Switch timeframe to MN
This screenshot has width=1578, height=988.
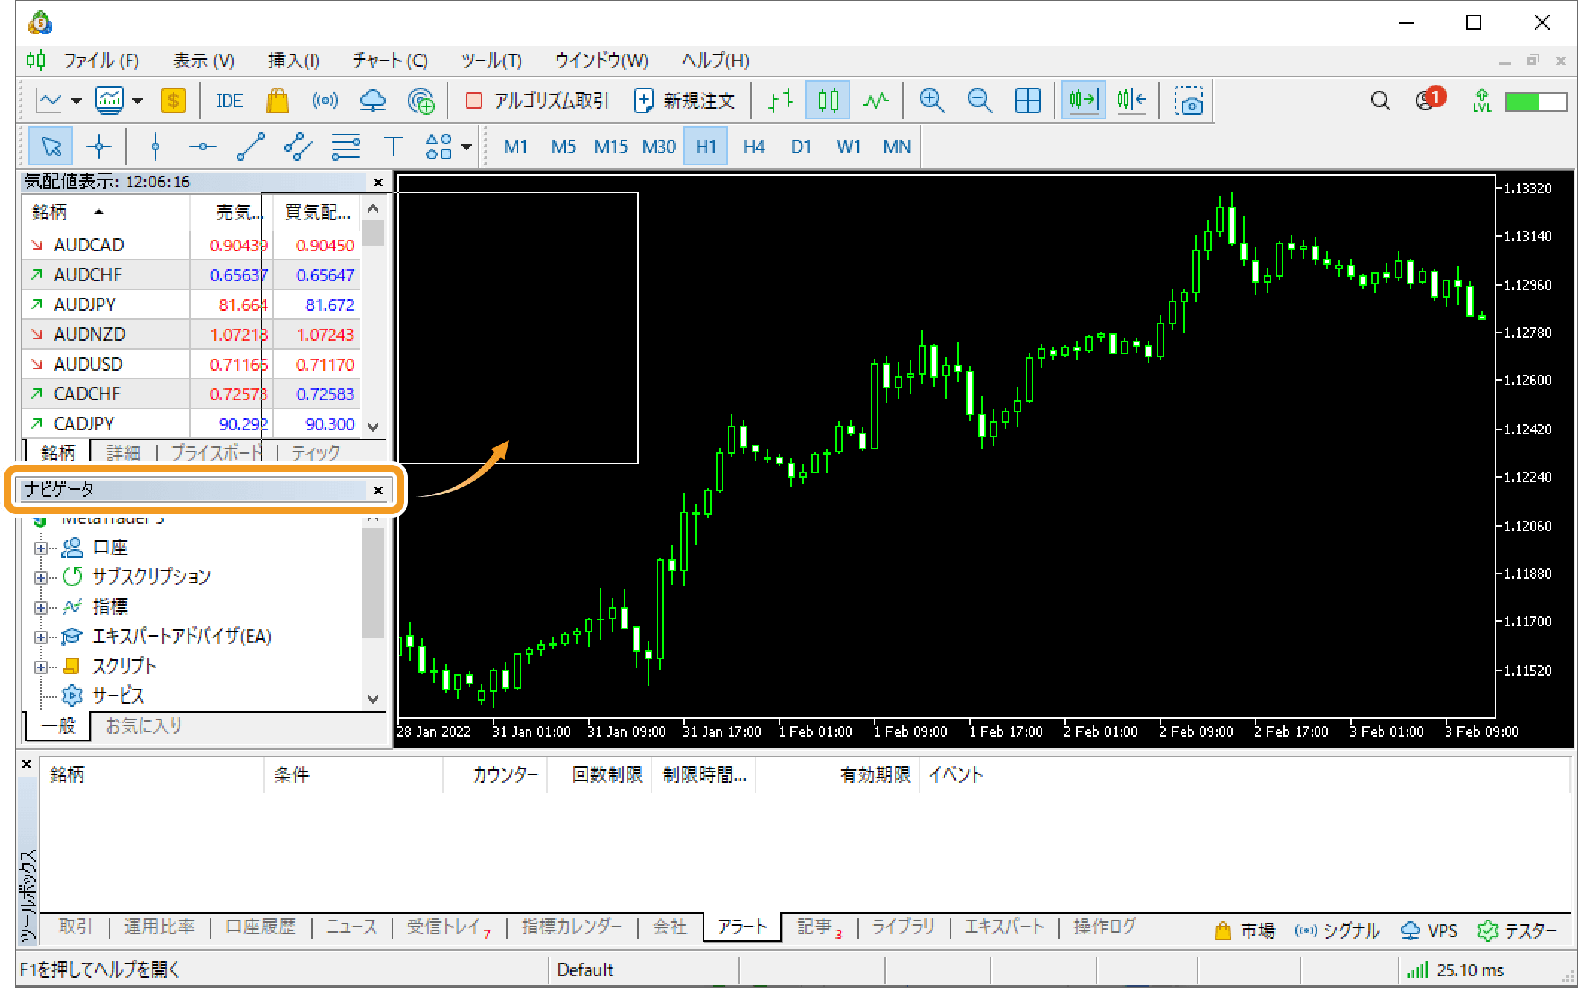(x=896, y=147)
